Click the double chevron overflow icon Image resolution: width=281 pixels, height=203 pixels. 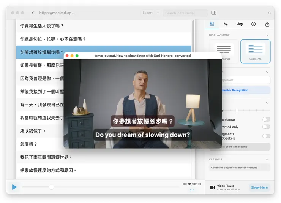pos(269,13)
